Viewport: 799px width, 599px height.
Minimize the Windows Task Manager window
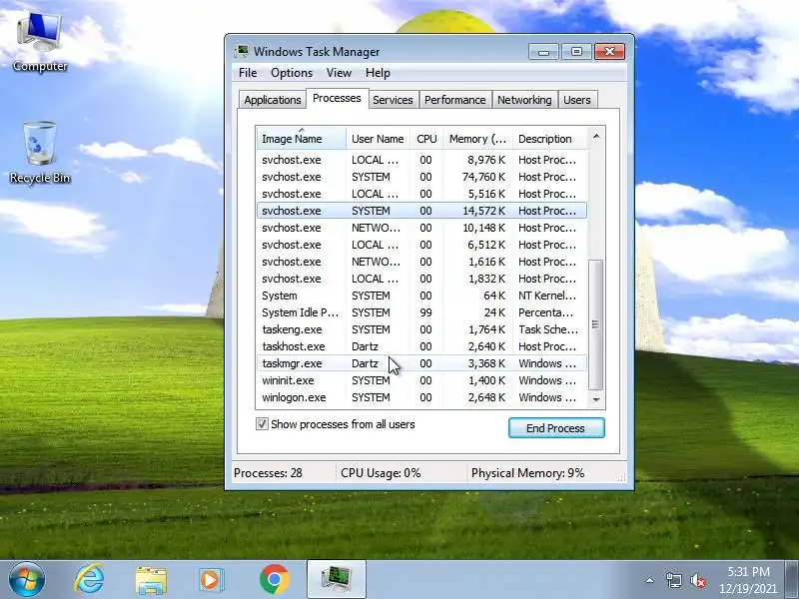(543, 52)
